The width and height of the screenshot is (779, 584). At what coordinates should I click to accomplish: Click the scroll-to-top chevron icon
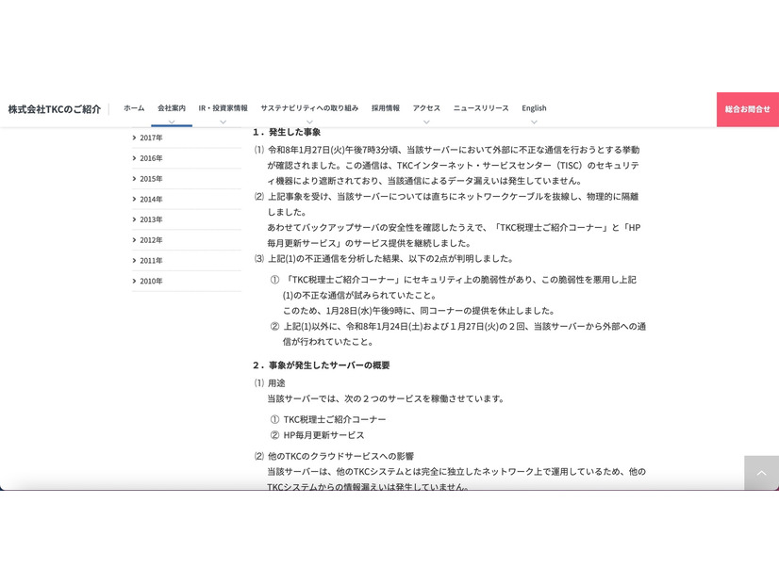tap(762, 474)
